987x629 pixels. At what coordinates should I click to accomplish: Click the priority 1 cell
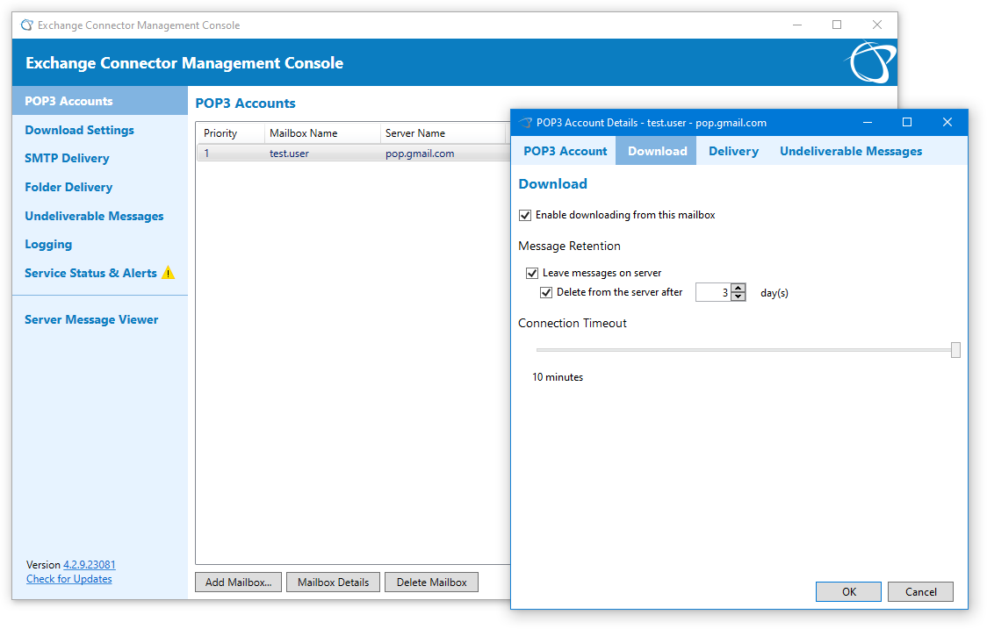[x=207, y=154]
